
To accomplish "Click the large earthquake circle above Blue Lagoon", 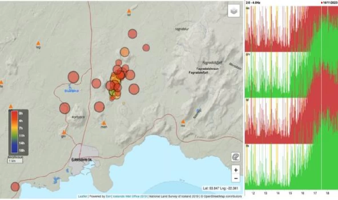I will click(x=73, y=77).
